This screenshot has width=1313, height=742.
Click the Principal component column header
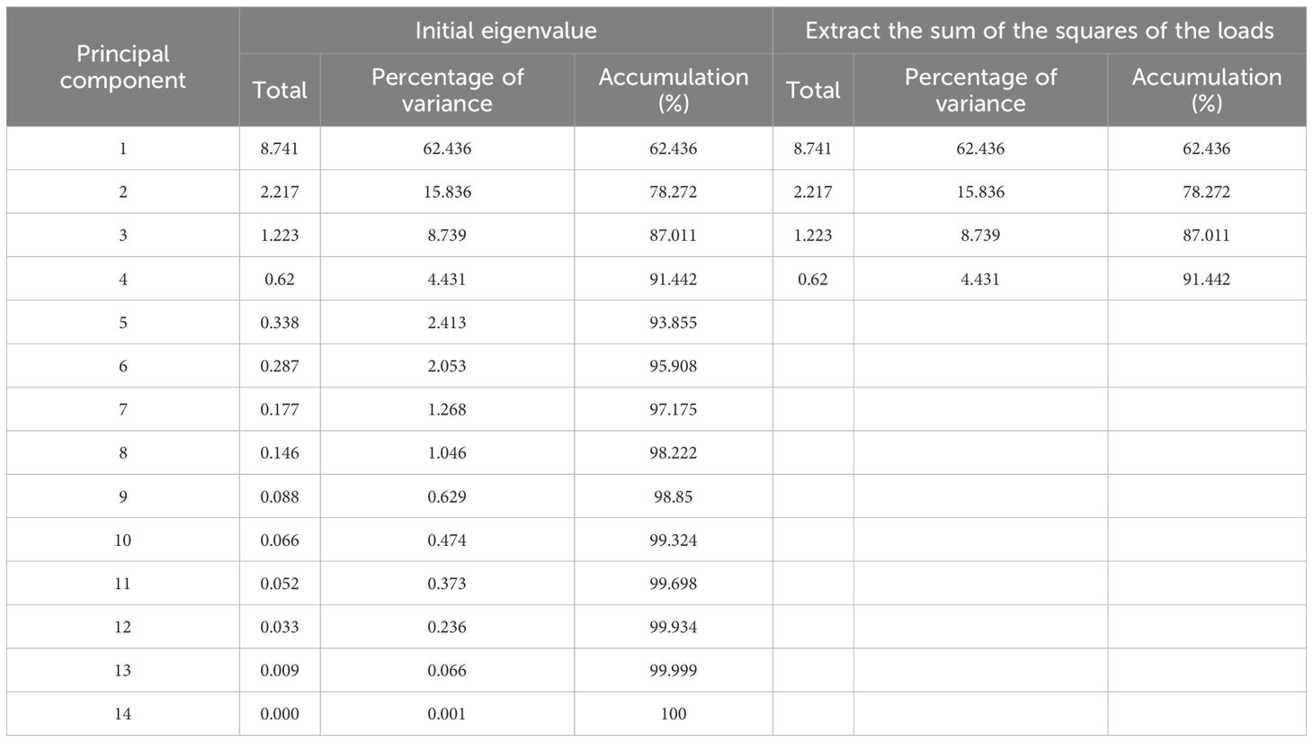coord(122,67)
